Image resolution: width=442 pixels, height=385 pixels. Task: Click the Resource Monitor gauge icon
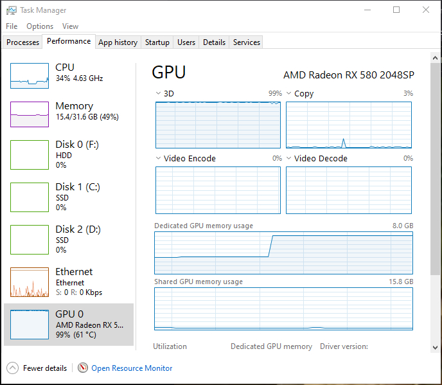tap(83, 368)
